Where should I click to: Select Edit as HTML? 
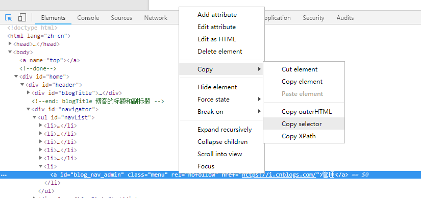tap(222, 39)
